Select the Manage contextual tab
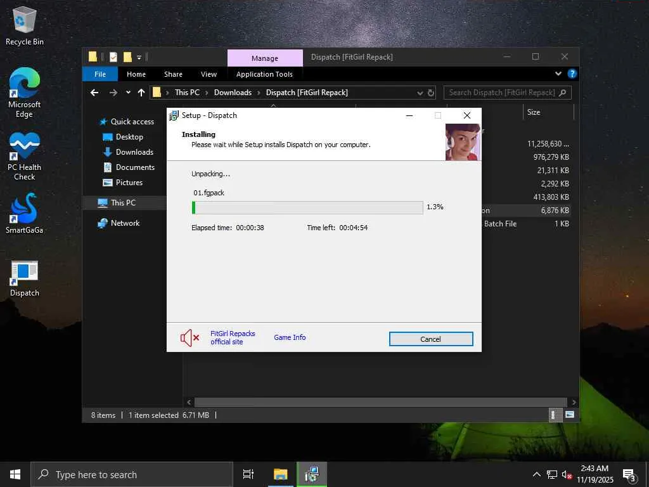649x487 pixels. [265, 58]
